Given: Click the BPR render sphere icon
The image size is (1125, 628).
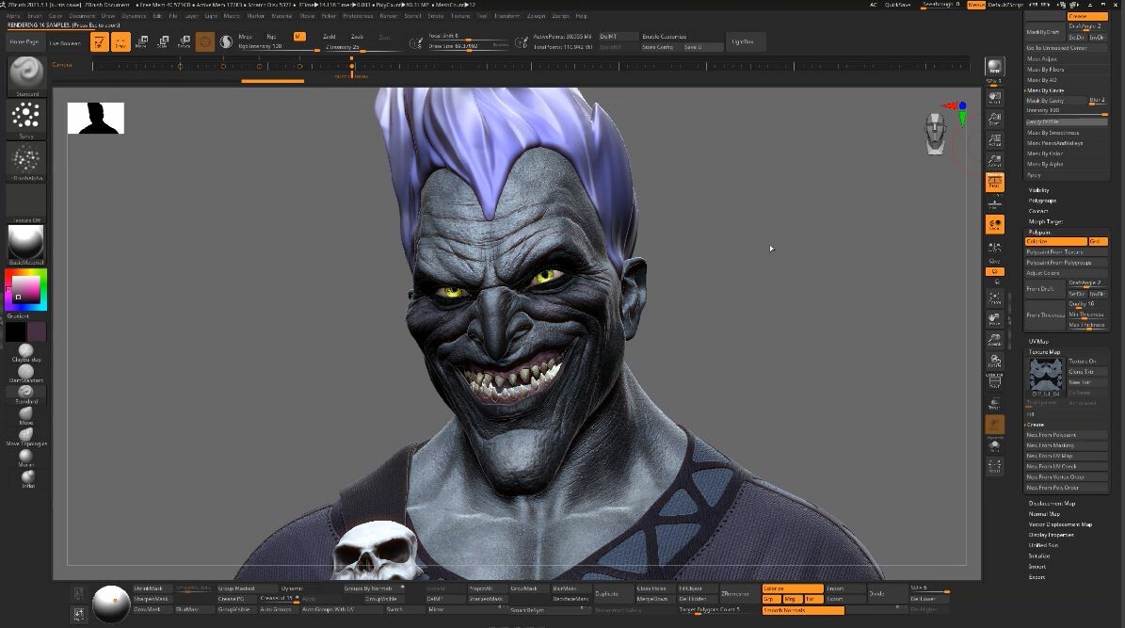Looking at the screenshot, I should (994, 68).
